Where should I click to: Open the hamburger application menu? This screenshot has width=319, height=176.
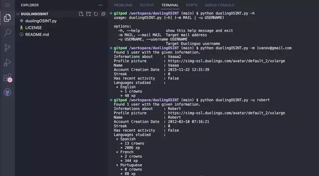[7, 5]
